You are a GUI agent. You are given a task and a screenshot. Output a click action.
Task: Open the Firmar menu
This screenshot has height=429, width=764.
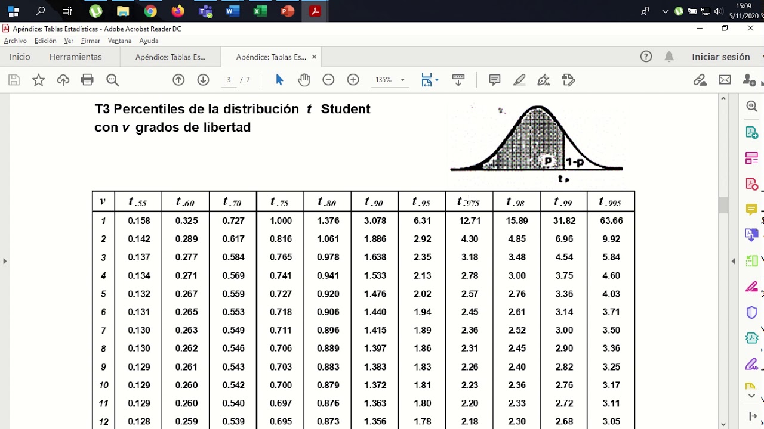(91, 41)
